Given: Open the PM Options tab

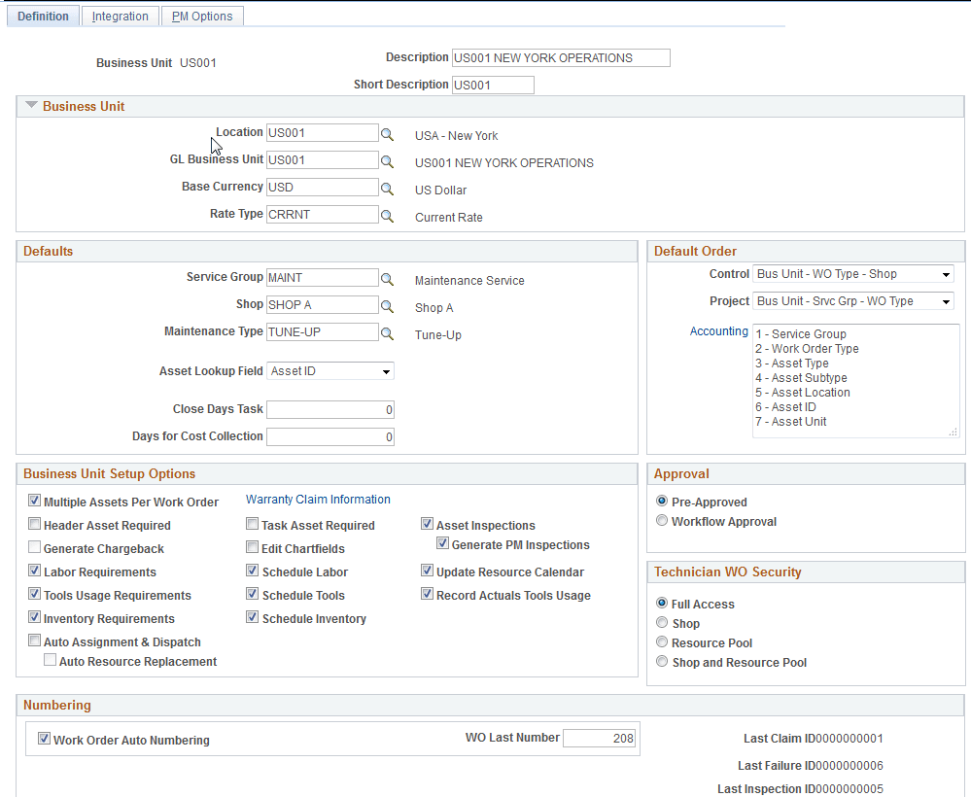Looking at the screenshot, I should tap(201, 16).
